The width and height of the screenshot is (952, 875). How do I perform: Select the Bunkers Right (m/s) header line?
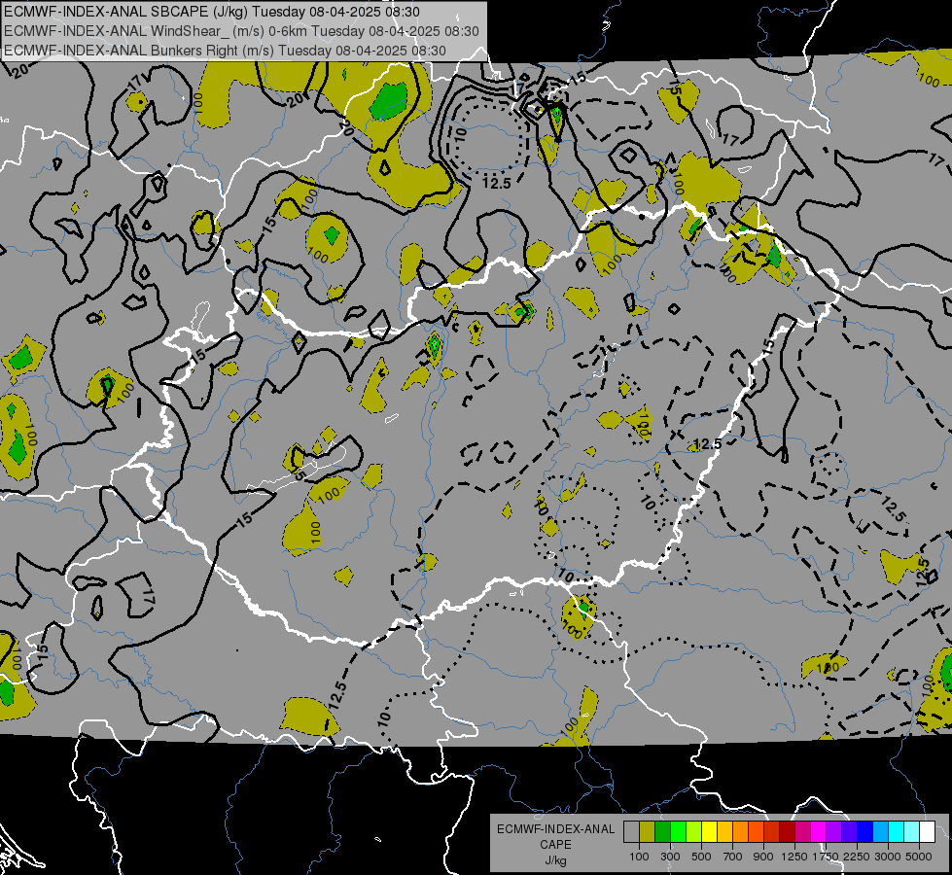(x=225, y=51)
